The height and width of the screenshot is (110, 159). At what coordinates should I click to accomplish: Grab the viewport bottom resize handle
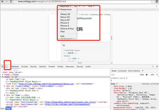[x=80, y=63]
